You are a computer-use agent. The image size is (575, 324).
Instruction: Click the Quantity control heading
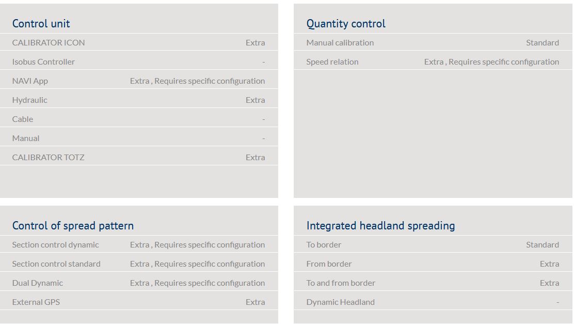click(x=346, y=24)
